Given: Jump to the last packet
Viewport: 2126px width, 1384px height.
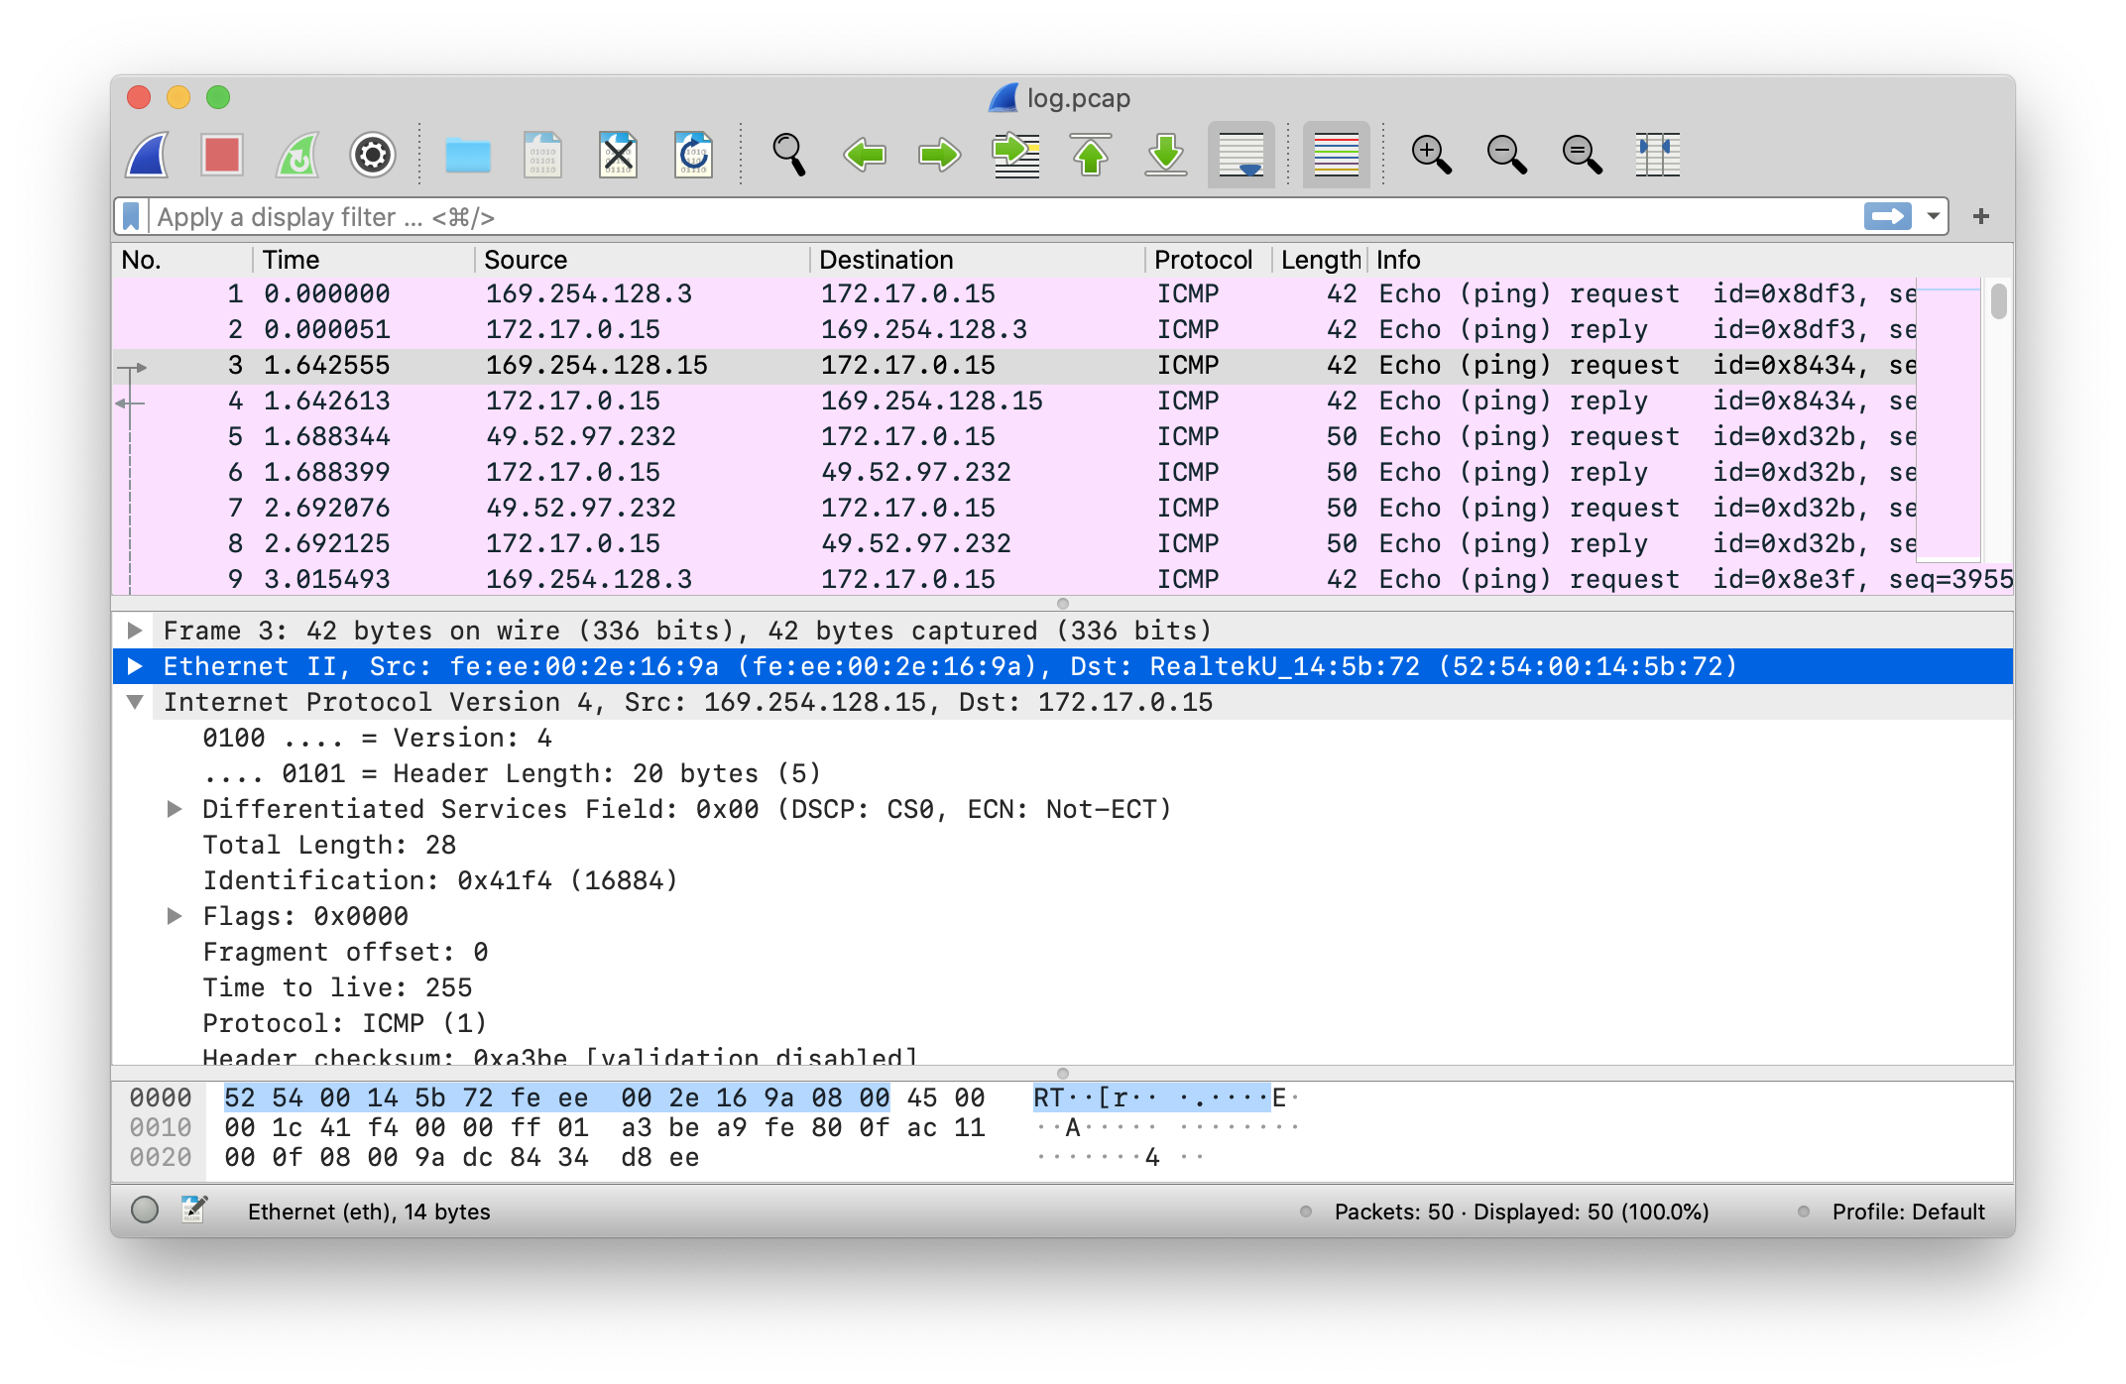Looking at the screenshot, I should pos(1165,155).
